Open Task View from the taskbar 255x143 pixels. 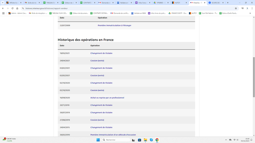133,140
